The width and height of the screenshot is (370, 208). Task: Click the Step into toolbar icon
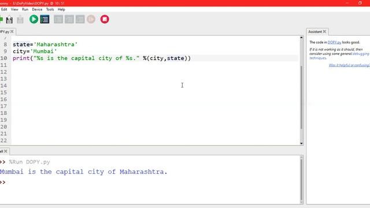pyautogui.click(x=69, y=19)
